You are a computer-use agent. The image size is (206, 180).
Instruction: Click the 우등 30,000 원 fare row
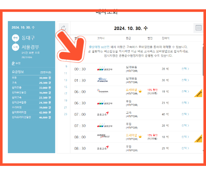click(x=31, y=78)
